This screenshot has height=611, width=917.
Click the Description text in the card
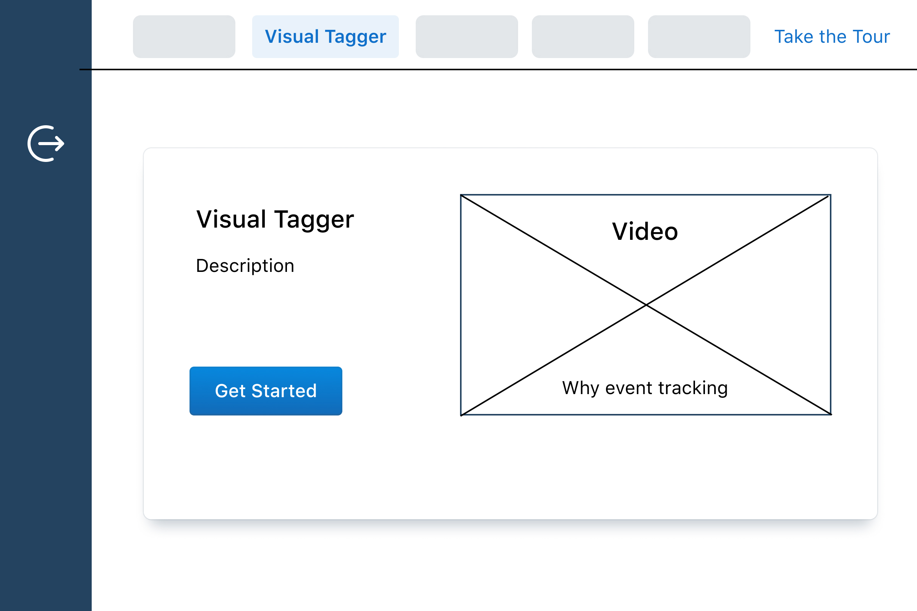[245, 266]
